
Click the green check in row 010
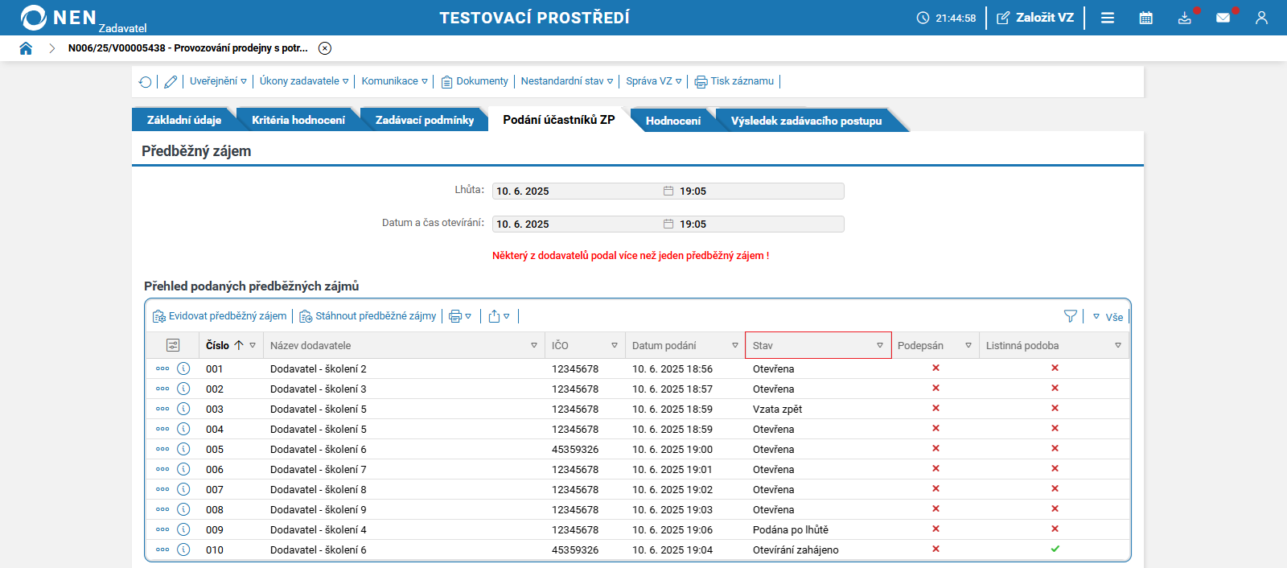click(1055, 549)
